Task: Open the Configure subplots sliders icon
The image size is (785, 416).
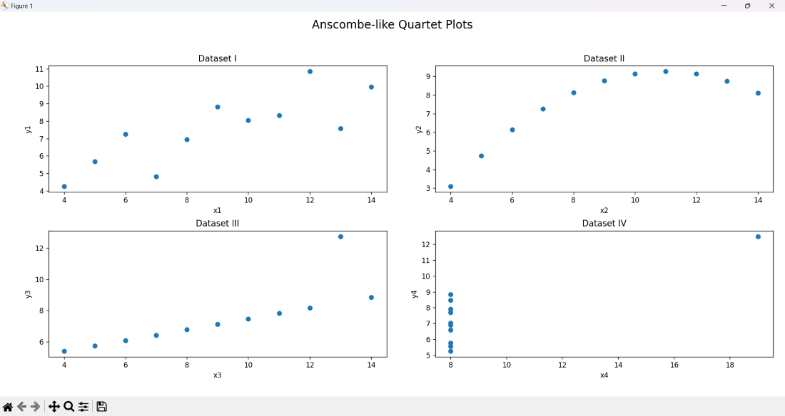Action: [x=83, y=407]
